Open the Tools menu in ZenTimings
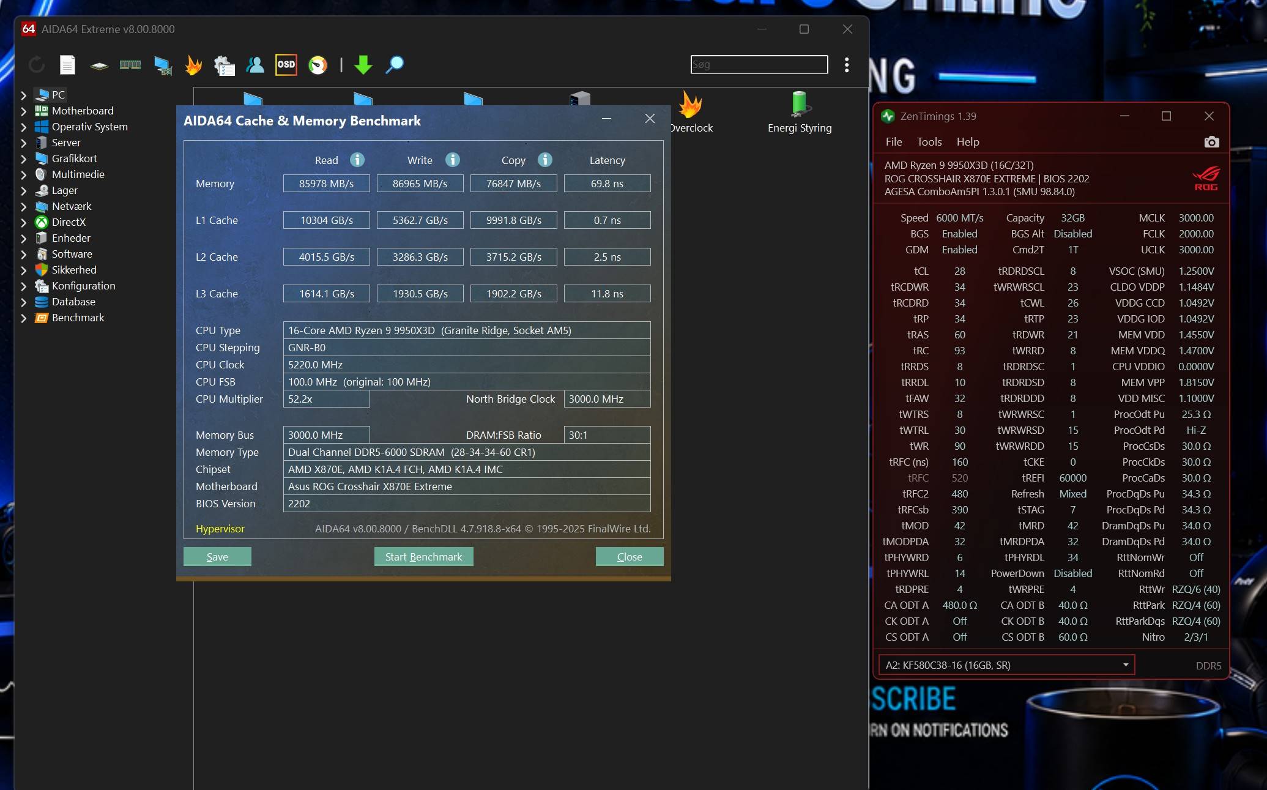1267x790 pixels. [929, 142]
